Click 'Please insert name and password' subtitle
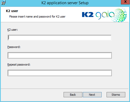 coord(37,17)
